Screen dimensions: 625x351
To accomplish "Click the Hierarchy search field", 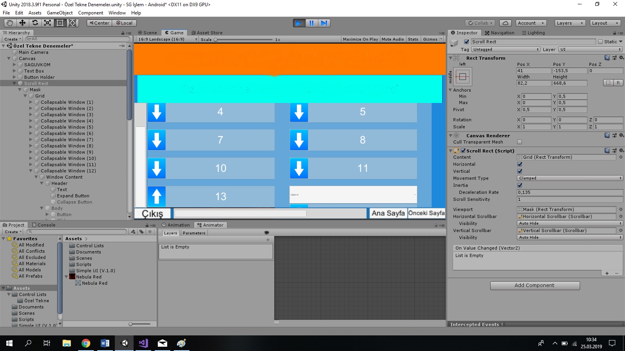I will 77,39.
